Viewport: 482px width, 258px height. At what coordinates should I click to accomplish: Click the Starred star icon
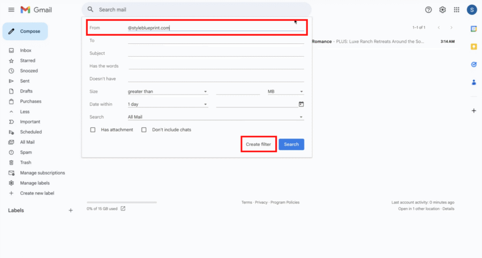pyautogui.click(x=11, y=61)
